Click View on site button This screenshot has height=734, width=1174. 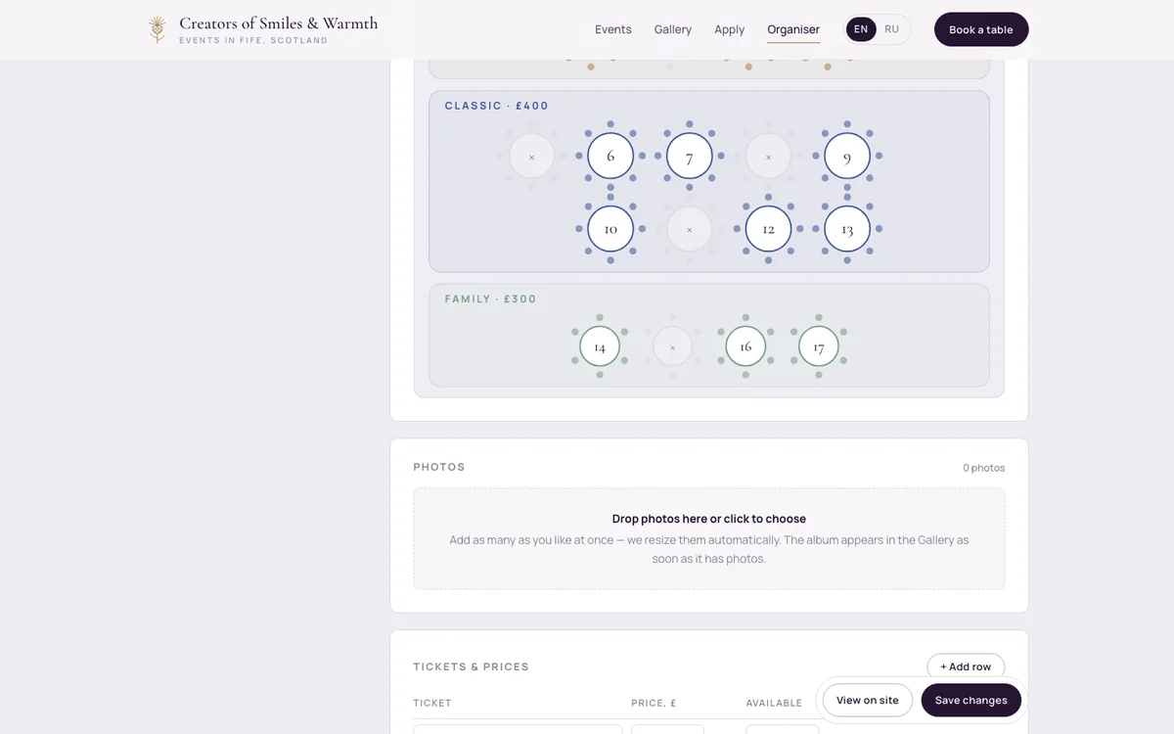868,700
